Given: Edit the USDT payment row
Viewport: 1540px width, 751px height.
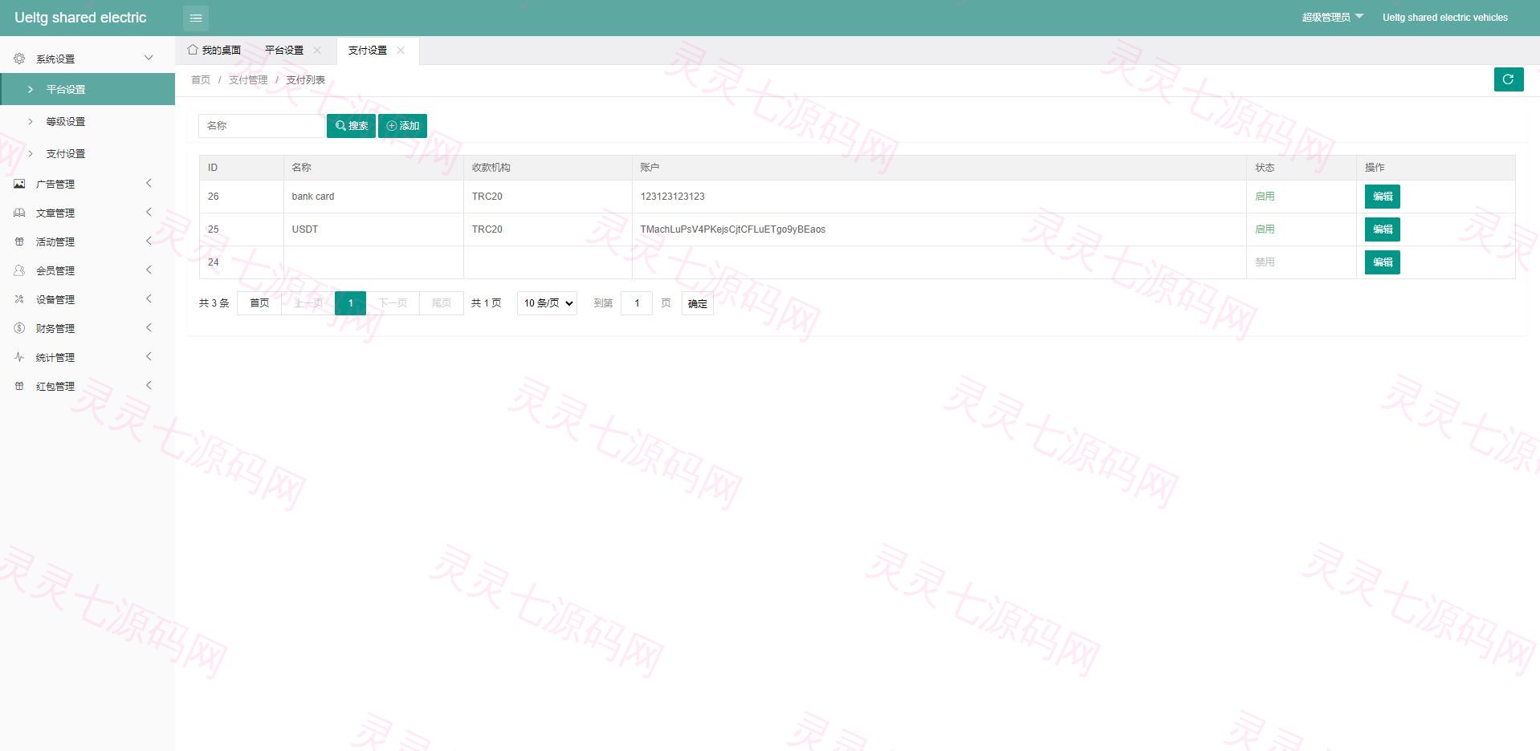Looking at the screenshot, I should 1382,229.
